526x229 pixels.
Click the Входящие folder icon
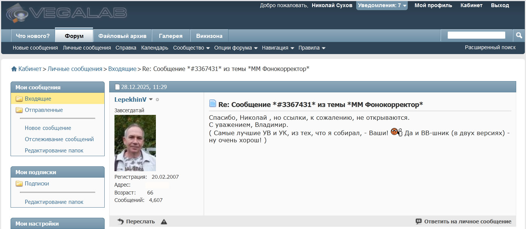(x=19, y=99)
